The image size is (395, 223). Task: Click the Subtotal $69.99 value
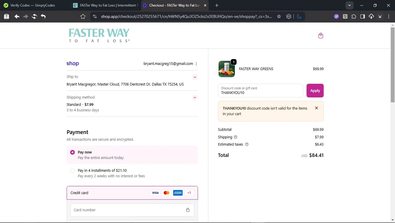[x=318, y=130]
